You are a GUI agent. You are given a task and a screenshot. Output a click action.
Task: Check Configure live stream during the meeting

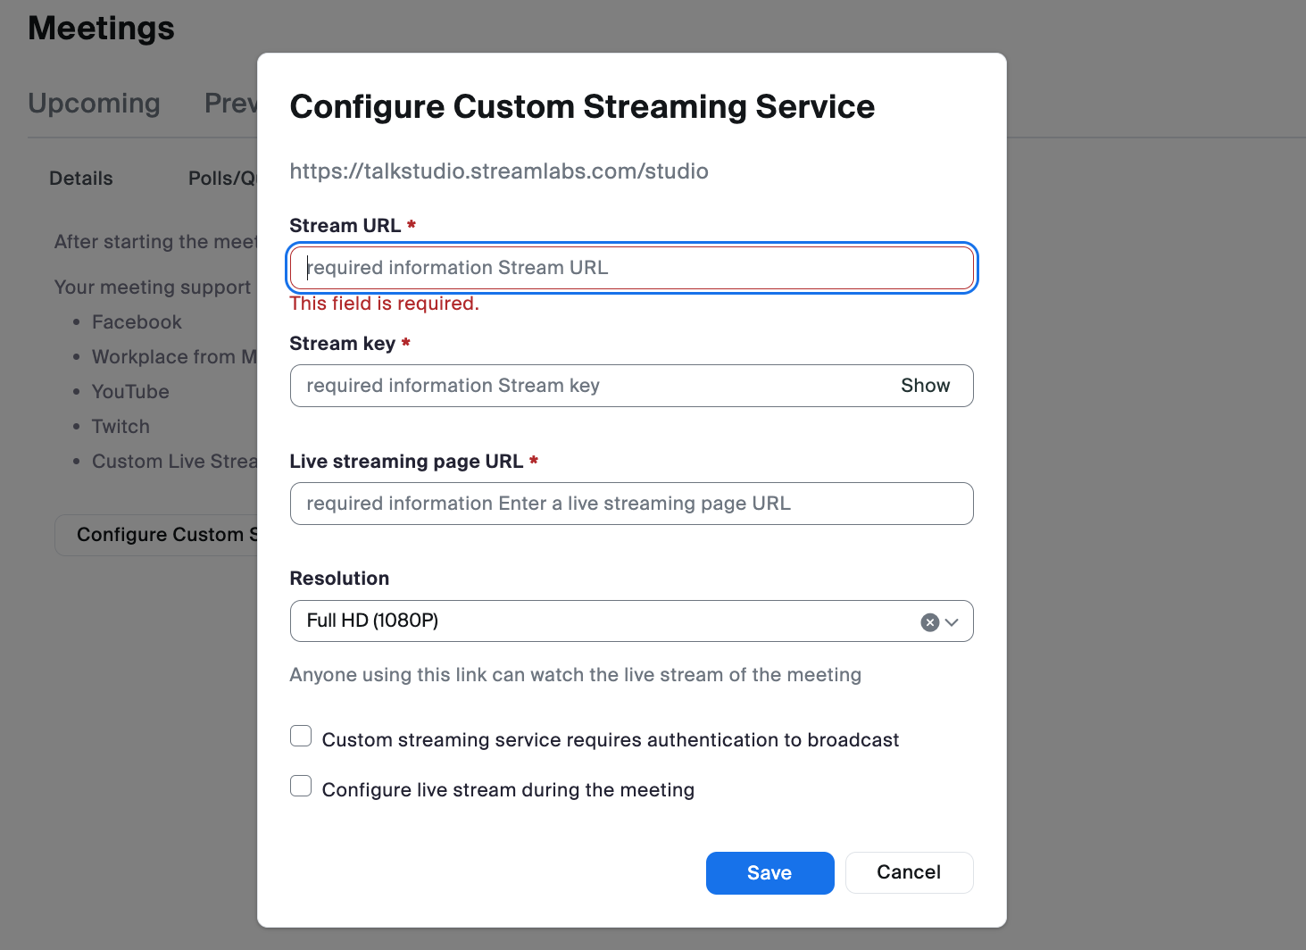tap(301, 786)
